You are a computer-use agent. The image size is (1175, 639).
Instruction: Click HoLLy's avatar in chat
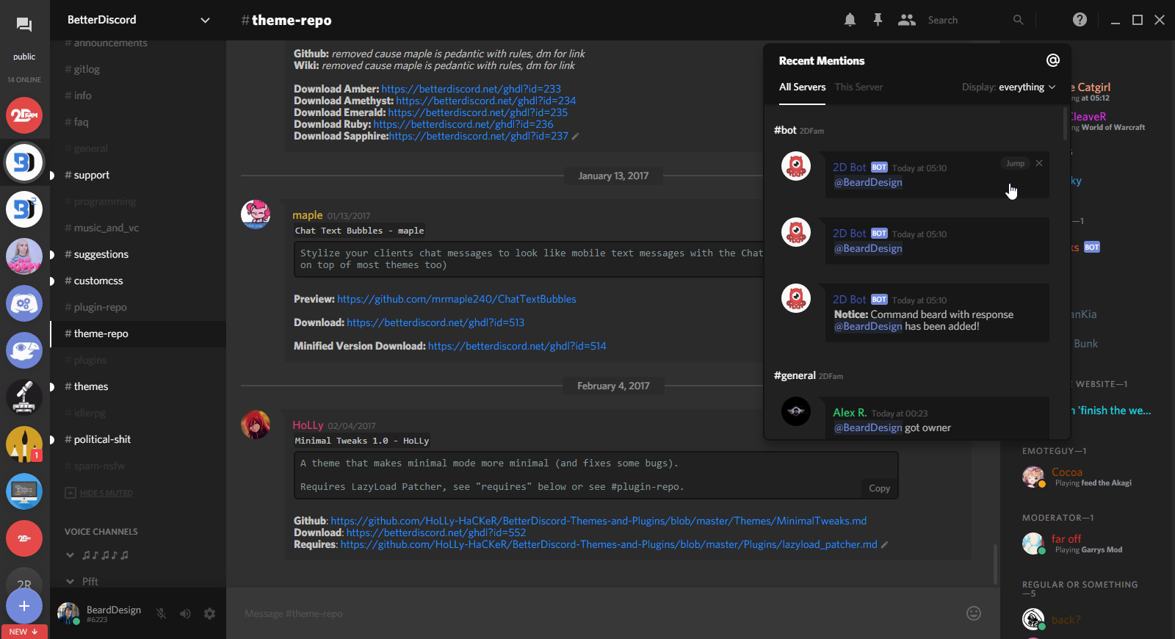256,425
